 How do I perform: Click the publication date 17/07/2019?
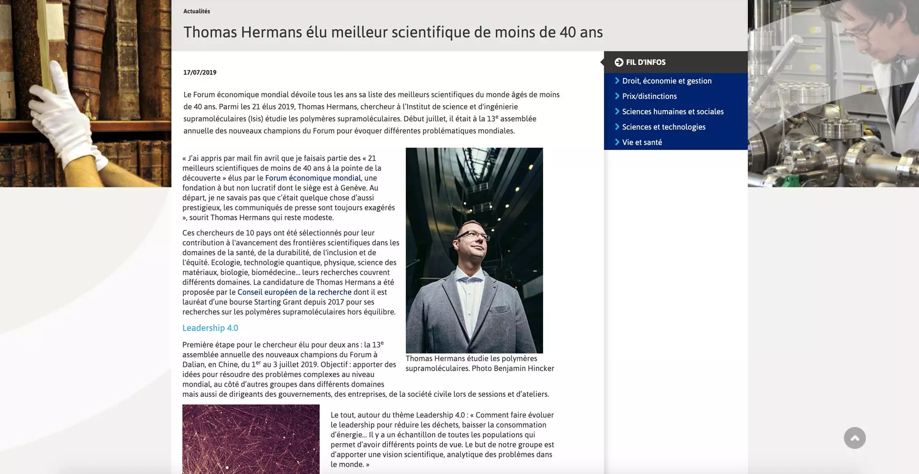click(200, 72)
